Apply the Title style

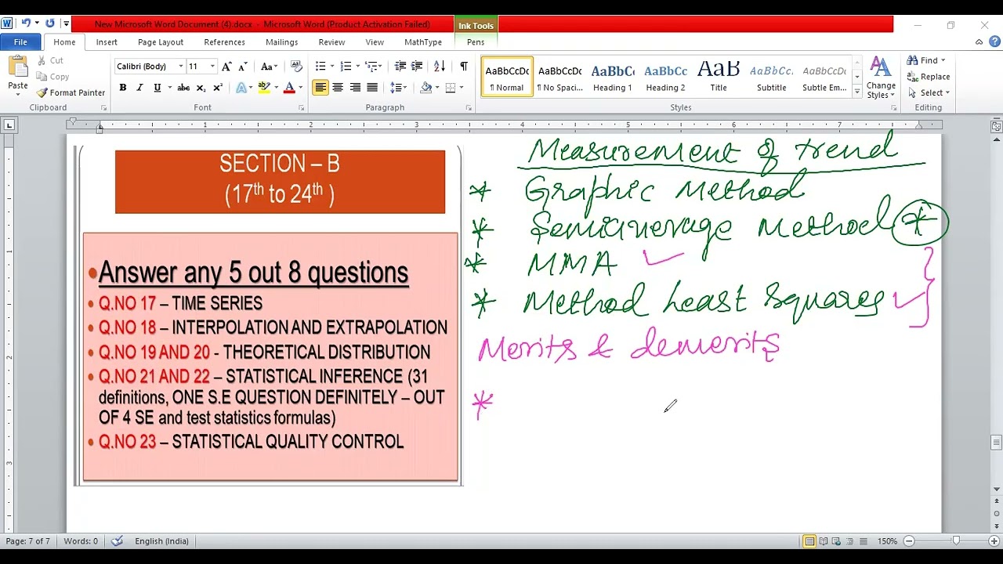tap(719, 77)
